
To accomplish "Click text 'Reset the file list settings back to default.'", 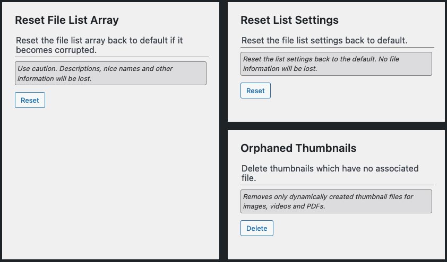I will 324,40.
